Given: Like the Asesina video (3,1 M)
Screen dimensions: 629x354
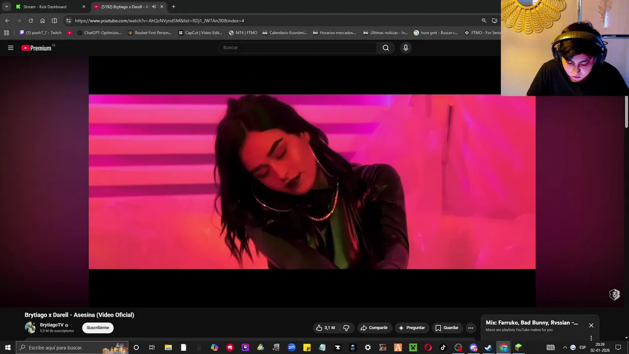Looking at the screenshot, I should click(x=325, y=328).
